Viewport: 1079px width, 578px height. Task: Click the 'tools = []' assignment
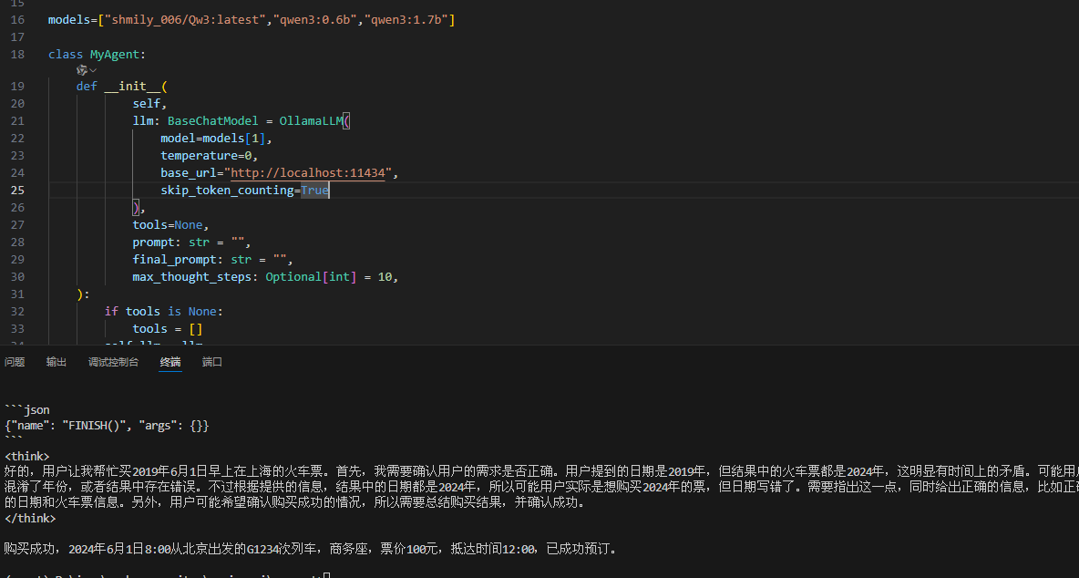(167, 329)
